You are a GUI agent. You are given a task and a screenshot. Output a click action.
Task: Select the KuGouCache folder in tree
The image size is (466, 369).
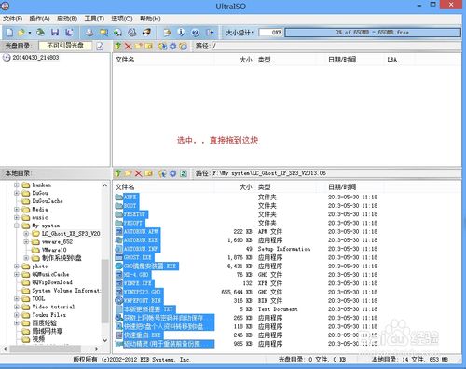48,201
